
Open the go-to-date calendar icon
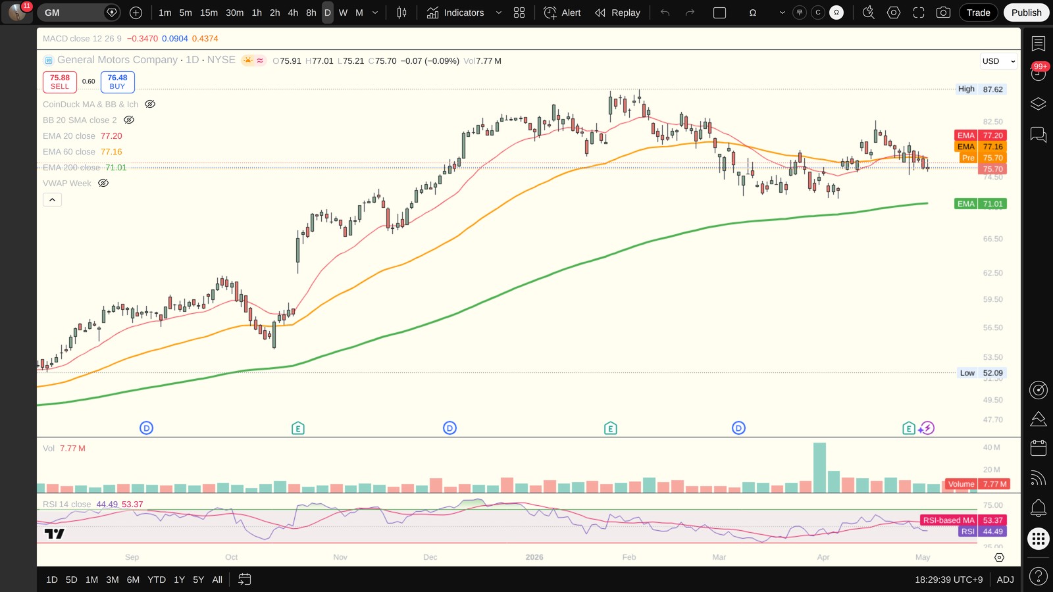pos(244,580)
